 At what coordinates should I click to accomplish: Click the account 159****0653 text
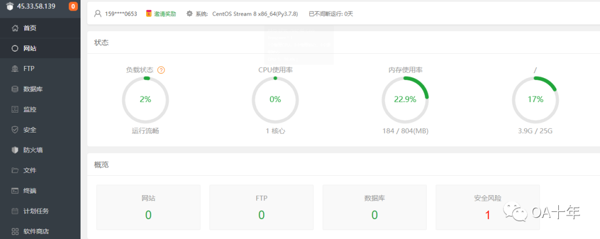coord(121,14)
